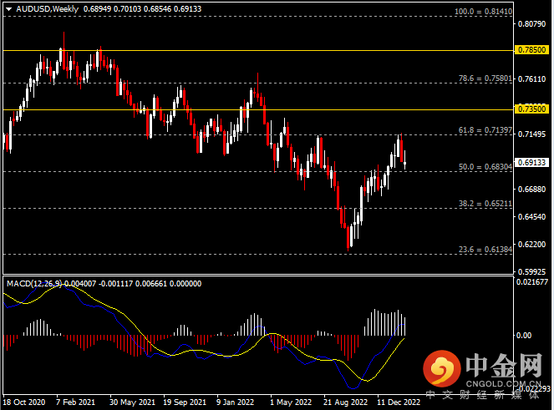Viewport: 554px width, 410px height.
Task: Click the 30 May 2021 date label
Action: click(131, 402)
